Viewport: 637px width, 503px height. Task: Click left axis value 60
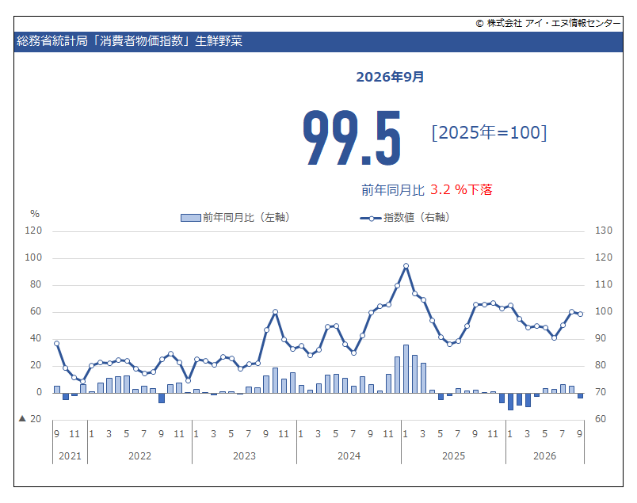pyautogui.click(x=36, y=311)
